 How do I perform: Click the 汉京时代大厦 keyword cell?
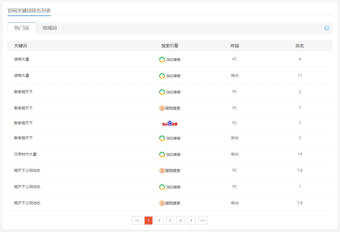pyautogui.click(x=25, y=154)
